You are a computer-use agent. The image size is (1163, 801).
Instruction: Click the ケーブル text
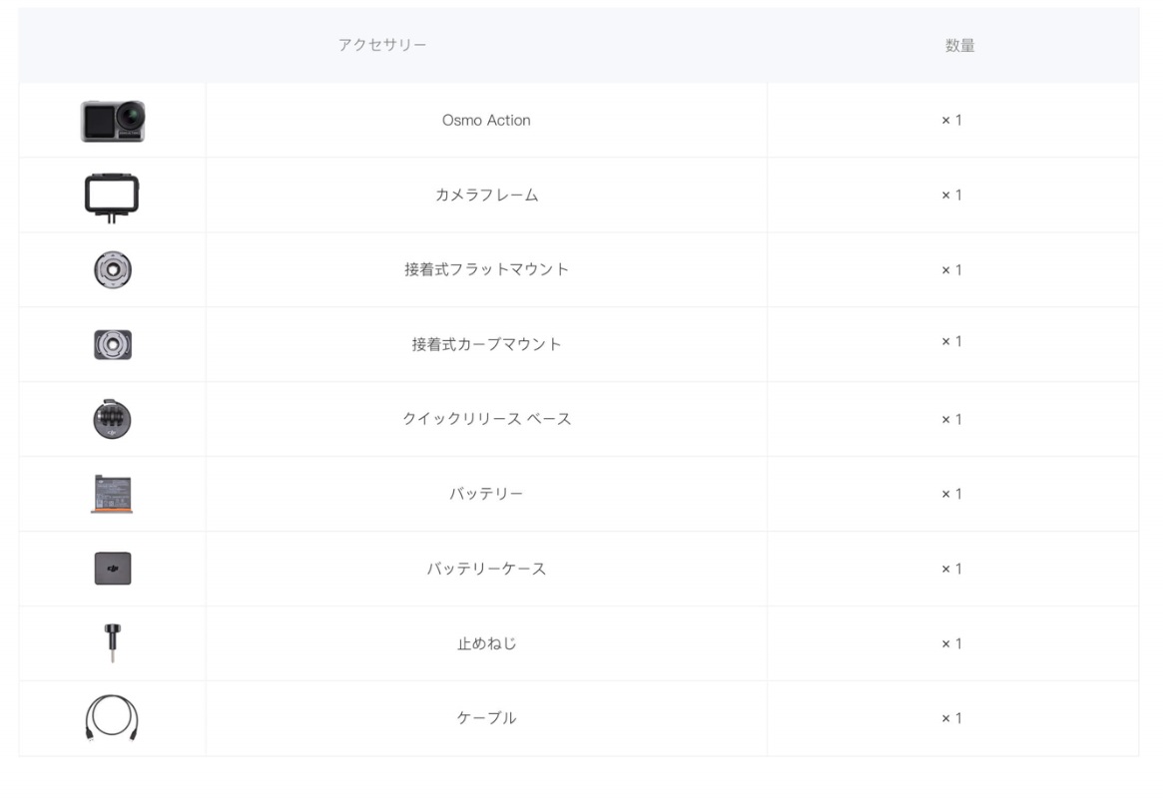486,718
